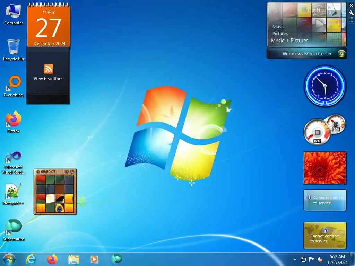355x266 pixels.
Task: Launch Supermium from the taskbar
Action: (116, 259)
